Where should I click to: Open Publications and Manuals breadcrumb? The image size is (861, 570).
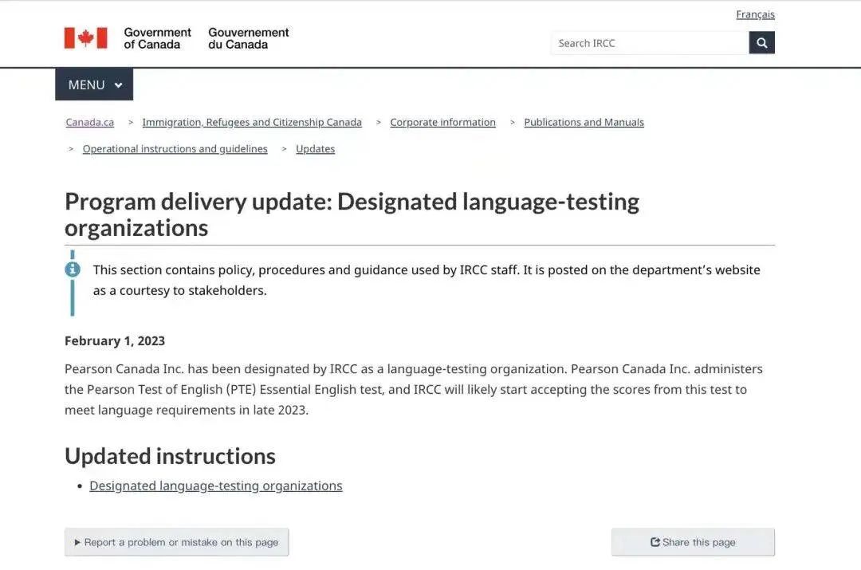584,123
